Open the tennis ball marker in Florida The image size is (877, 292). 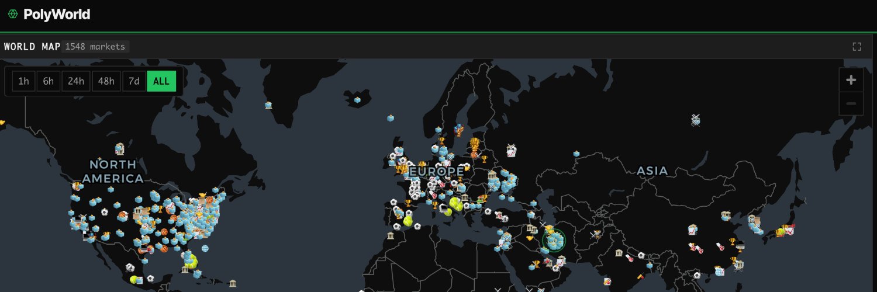click(x=192, y=262)
